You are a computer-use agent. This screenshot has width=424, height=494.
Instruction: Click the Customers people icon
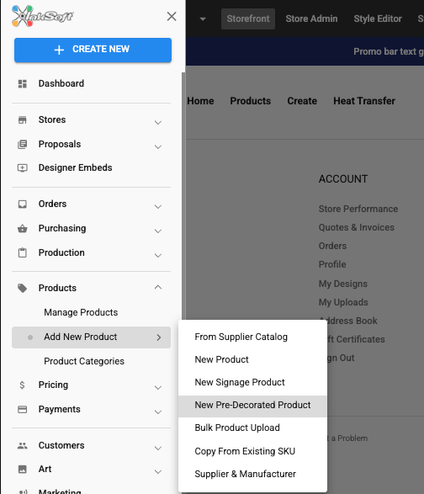coord(23,445)
